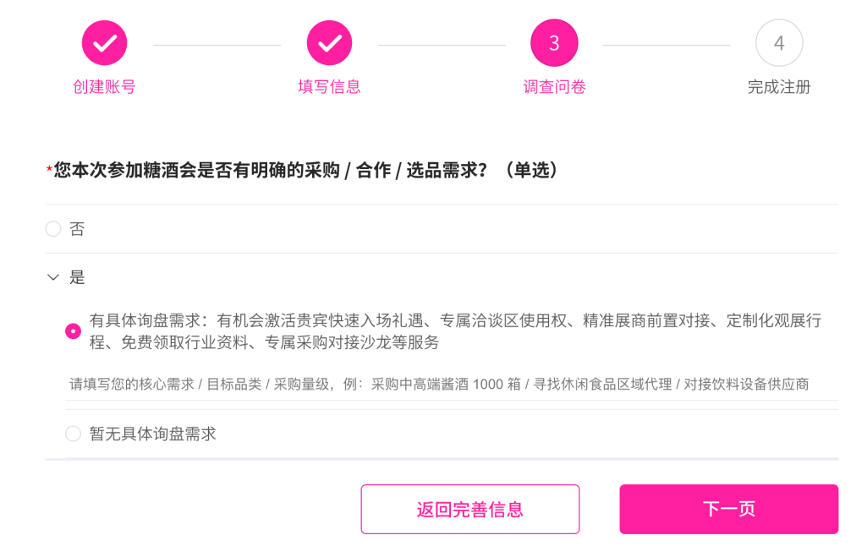This screenshot has width=867, height=557.
Task: Jump to the 完成注册 step label
Action: 779,87
